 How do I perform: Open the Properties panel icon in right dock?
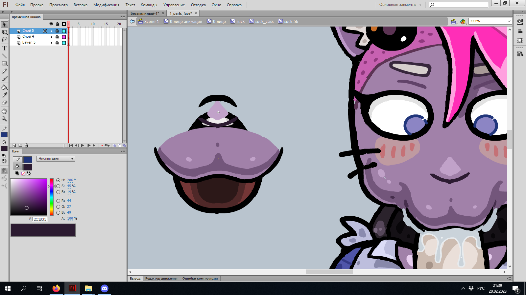[520, 22]
